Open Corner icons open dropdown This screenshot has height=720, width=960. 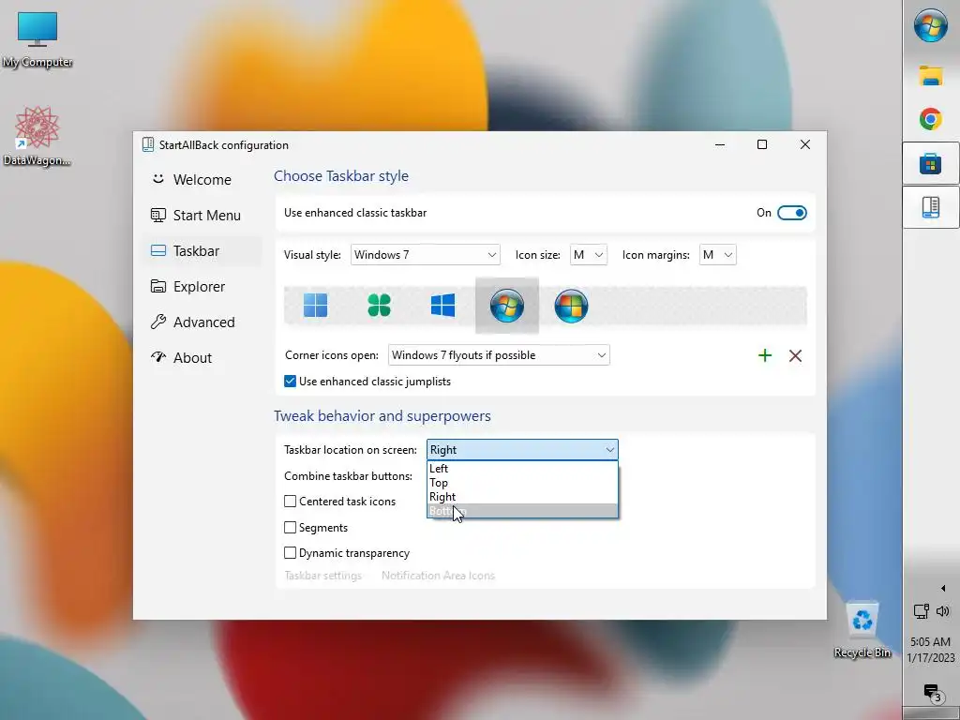499,355
